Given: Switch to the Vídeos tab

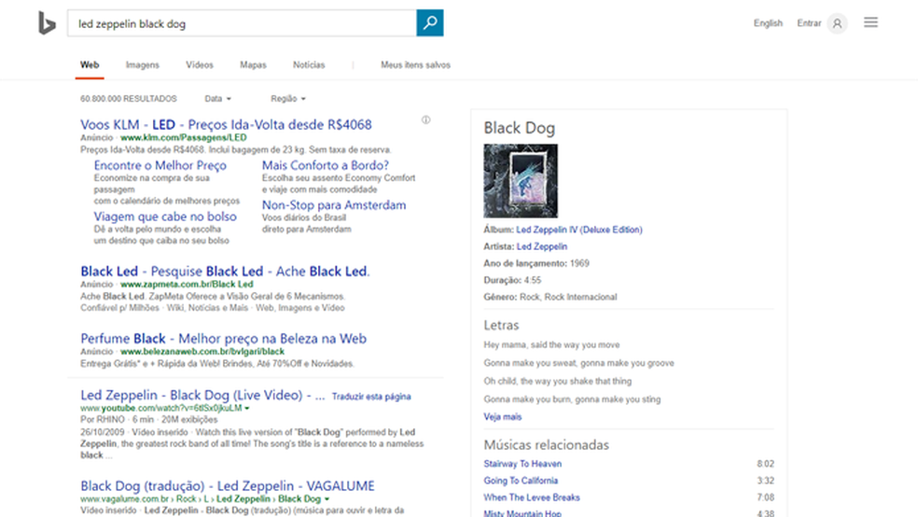Looking at the screenshot, I should (200, 65).
